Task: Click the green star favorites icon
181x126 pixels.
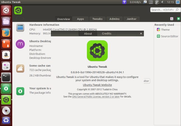Action: 178,19
